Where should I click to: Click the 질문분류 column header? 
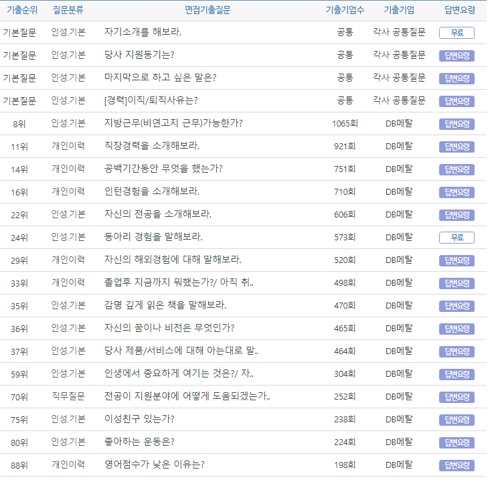(x=68, y=10)
